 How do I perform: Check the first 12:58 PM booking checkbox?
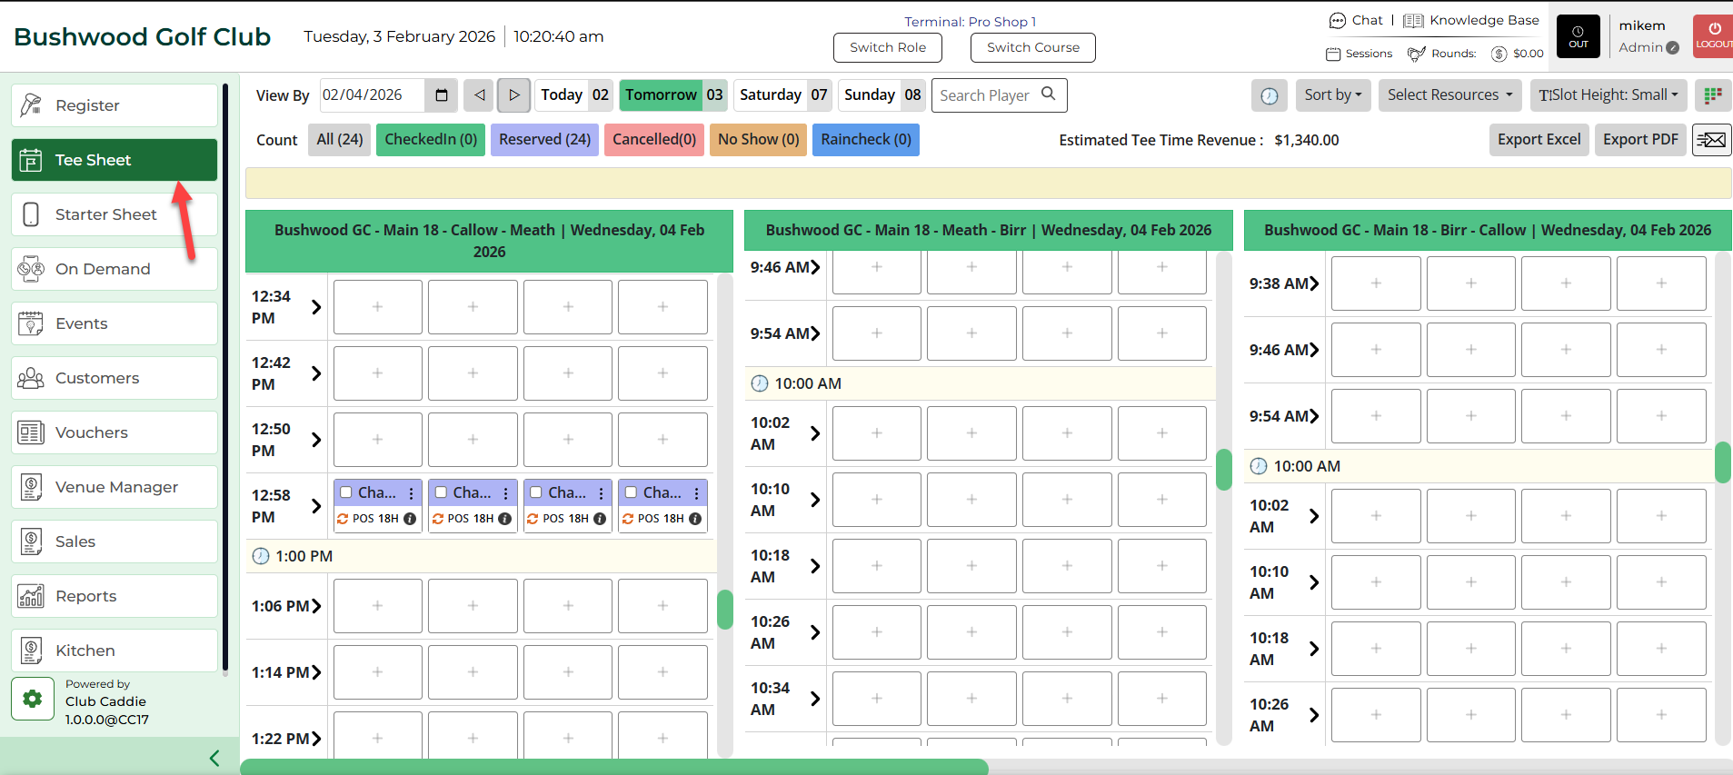point(346,492)
